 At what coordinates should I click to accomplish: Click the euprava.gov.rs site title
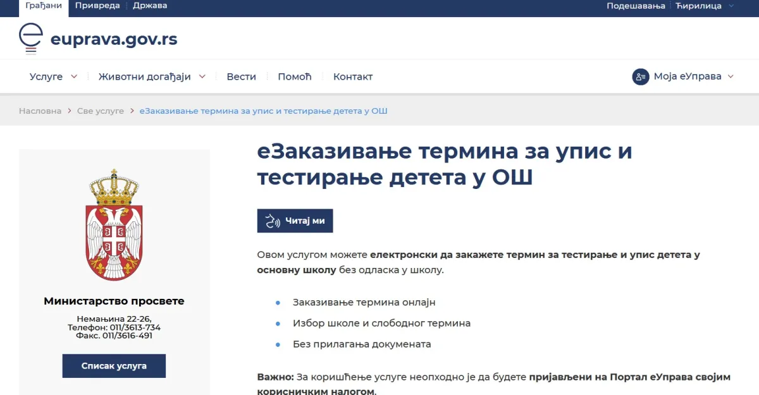click(x=114, y=39)
